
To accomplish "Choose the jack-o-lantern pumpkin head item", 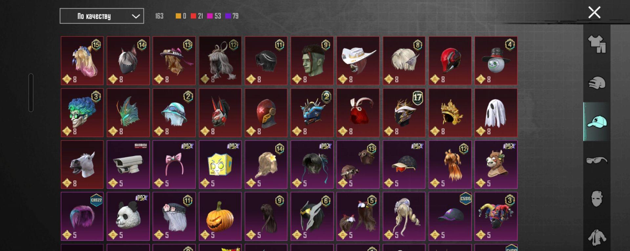I will click(x=220, y=216).
